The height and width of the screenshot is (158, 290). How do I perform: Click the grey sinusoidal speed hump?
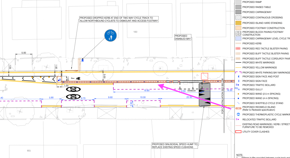click(x=205, y=95)
